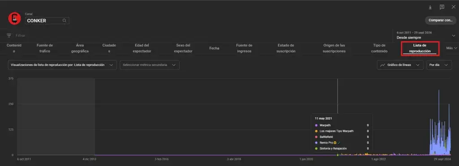
Task: Switch to the Fecha tab
Action: (214, 48)
